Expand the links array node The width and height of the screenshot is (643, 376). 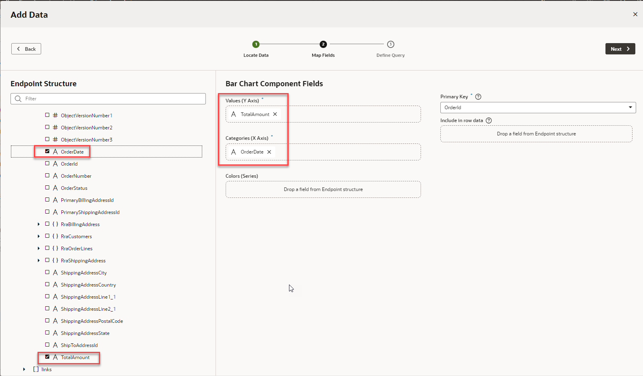point(24,369)
